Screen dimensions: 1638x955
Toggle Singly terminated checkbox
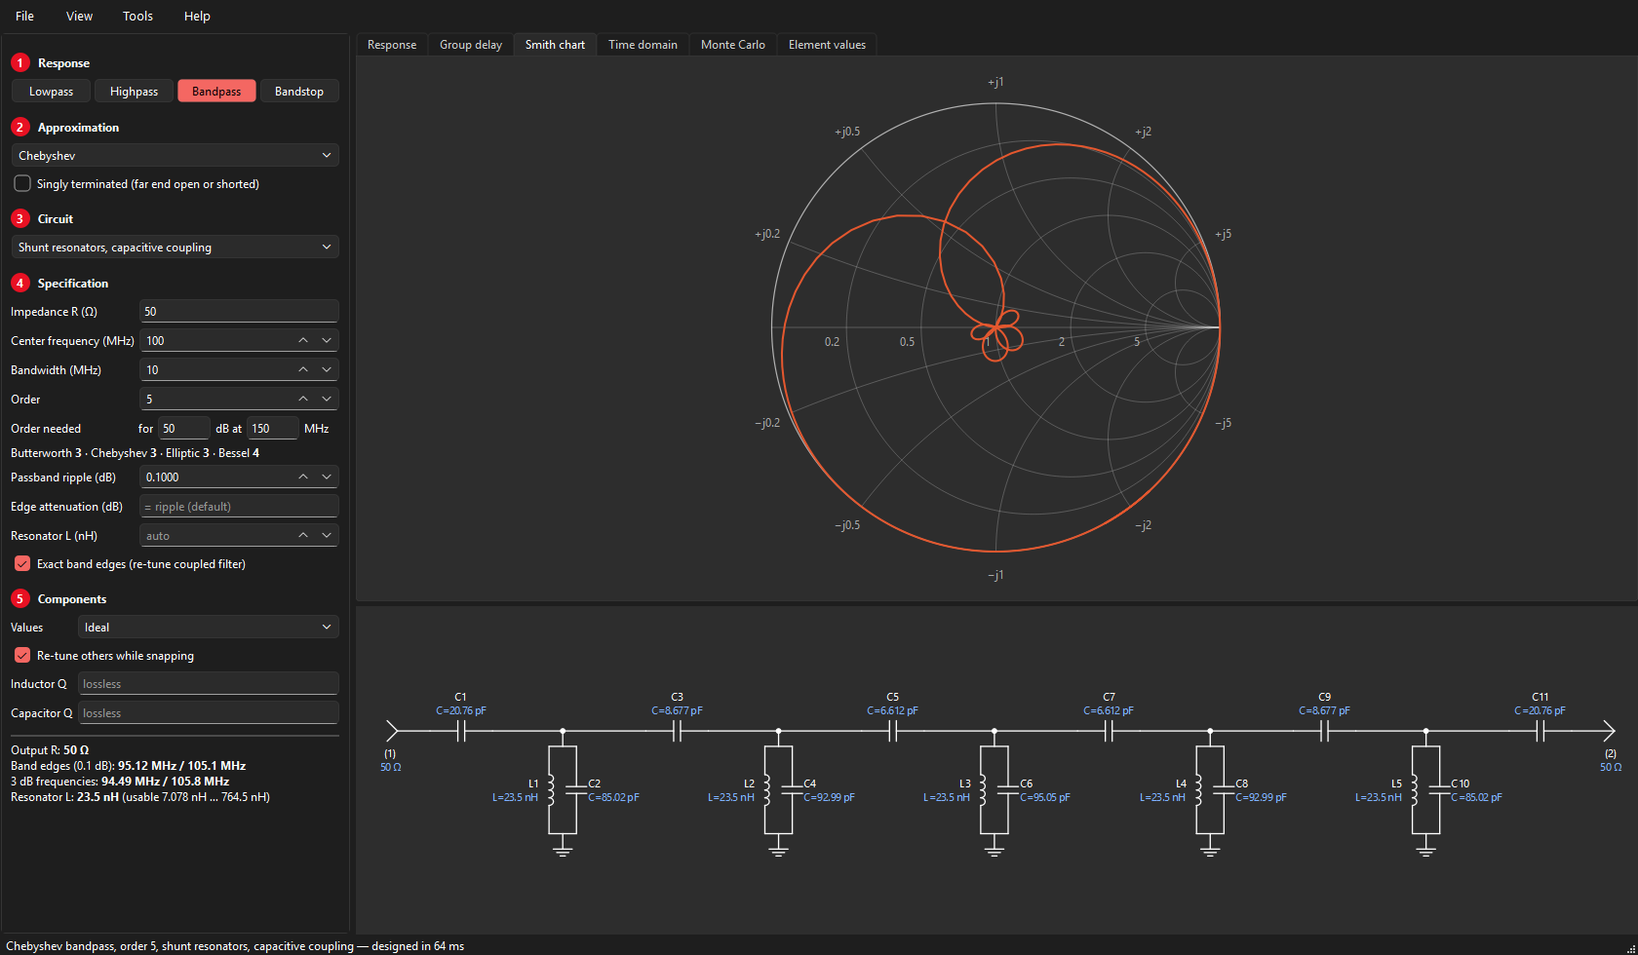(22, 183)
